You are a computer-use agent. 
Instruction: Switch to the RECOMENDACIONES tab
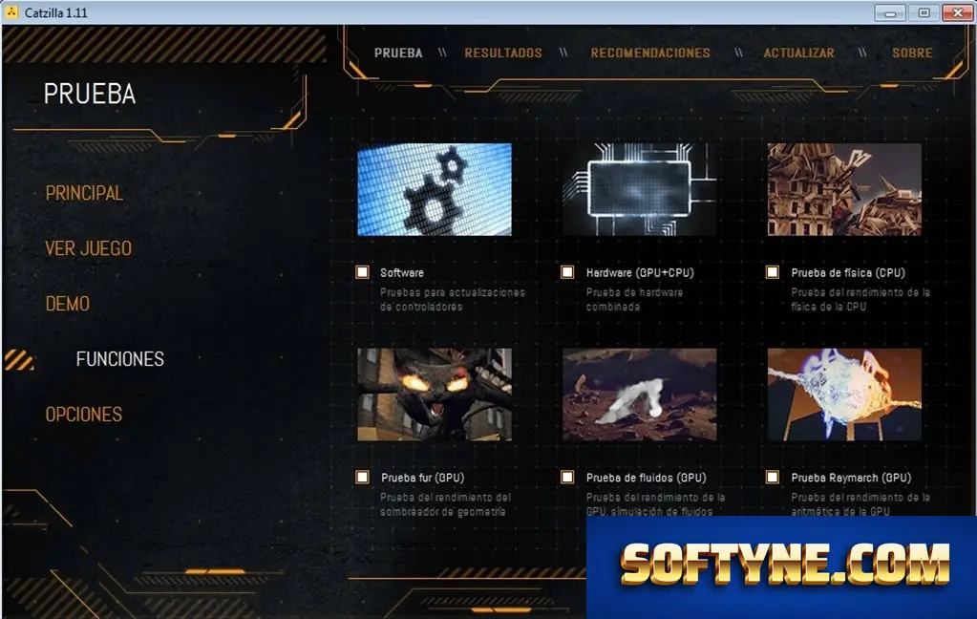tap(650, 53)
